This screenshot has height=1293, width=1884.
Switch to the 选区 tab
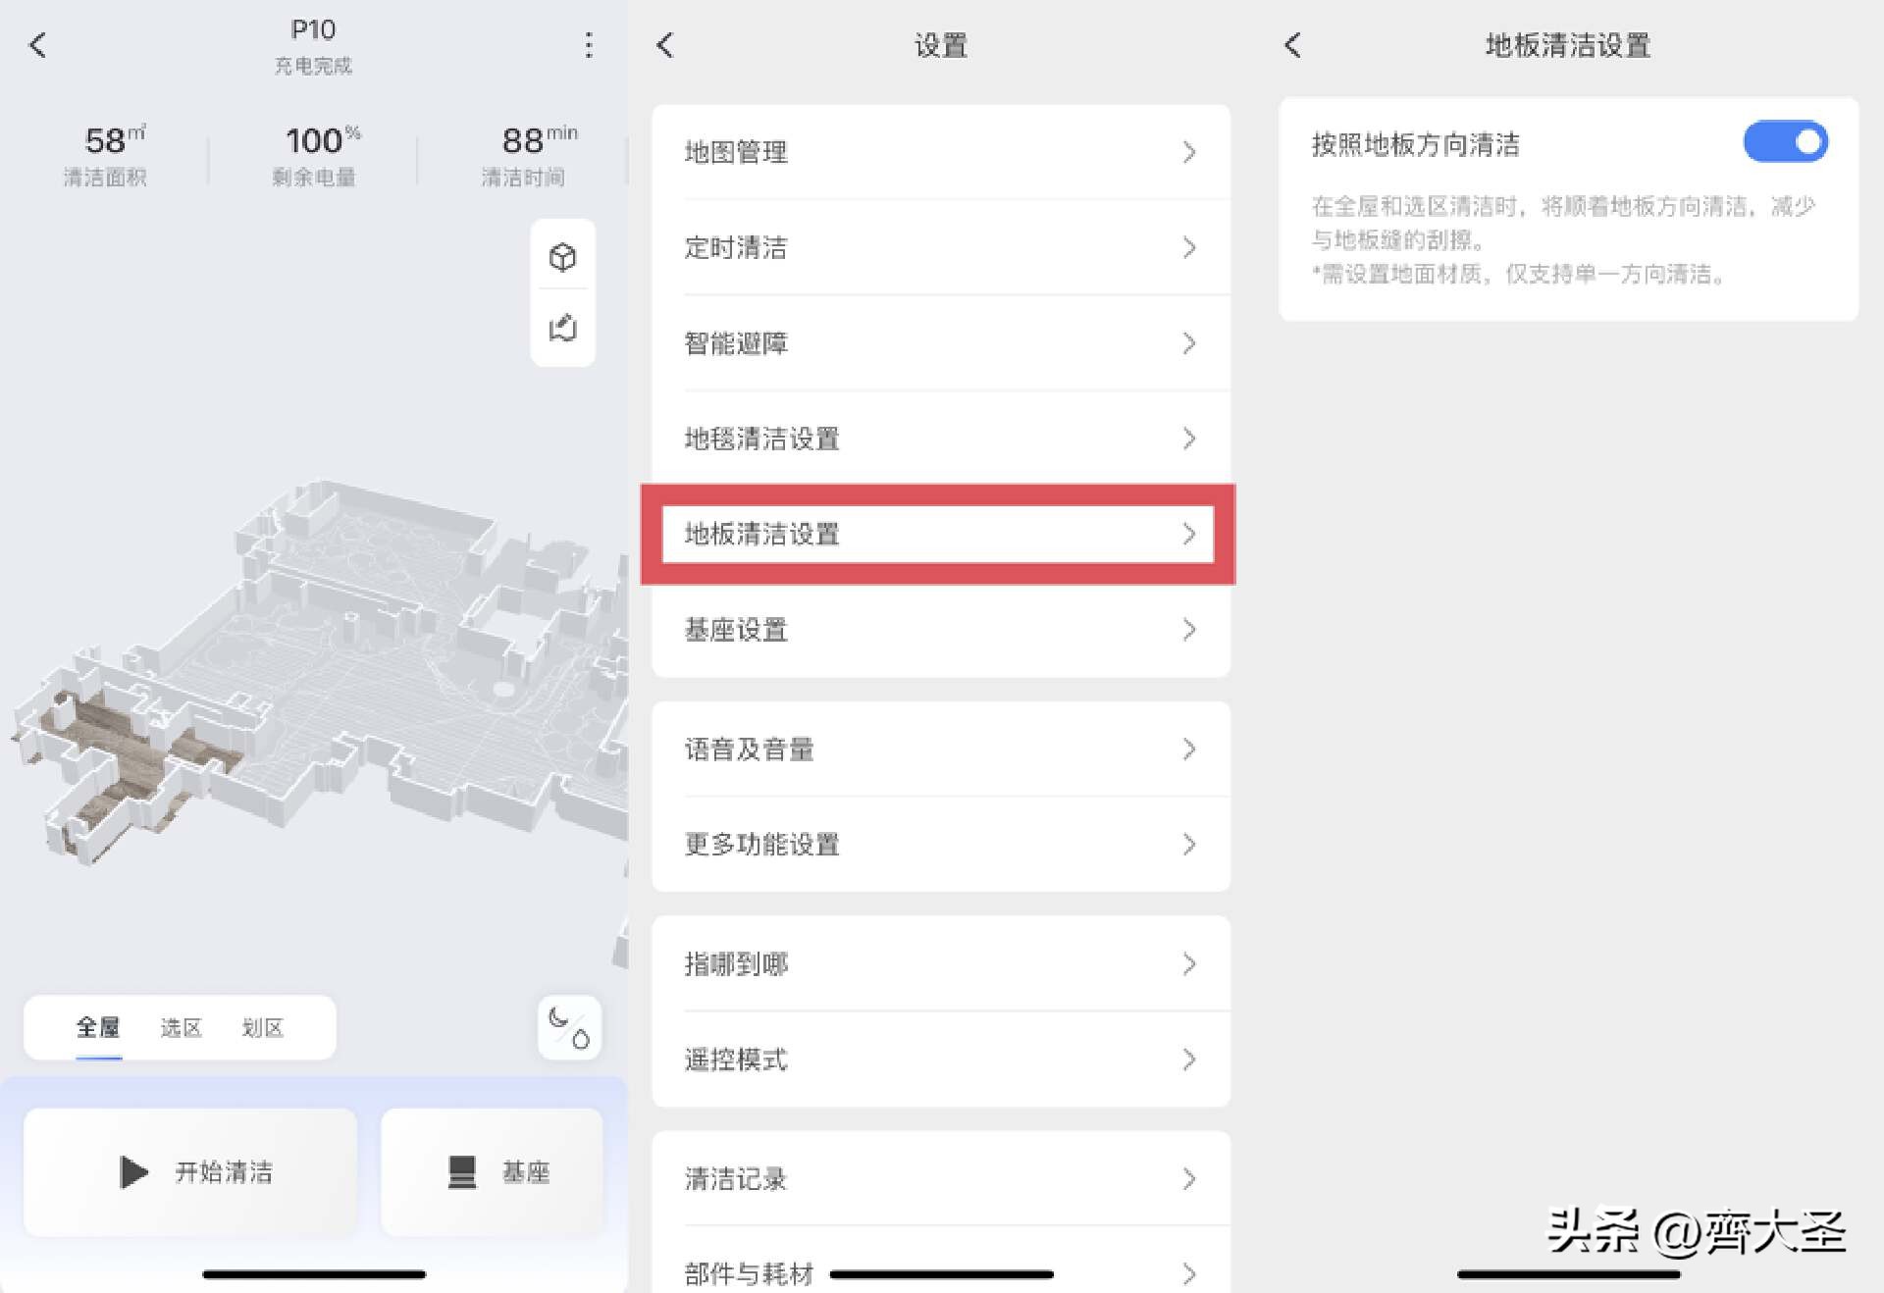tap(181, 1027)
